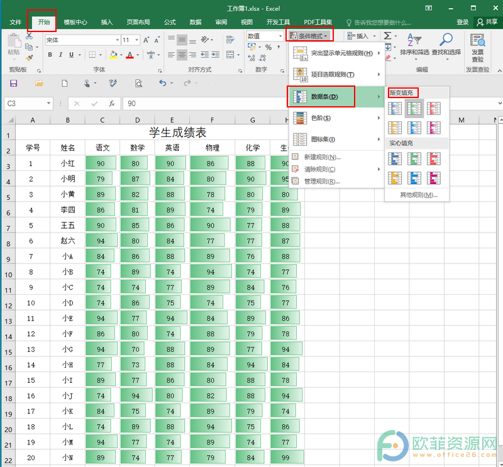
Task: Click the Open folder icon in quick access toolbar
Action: tap(39, 84)
